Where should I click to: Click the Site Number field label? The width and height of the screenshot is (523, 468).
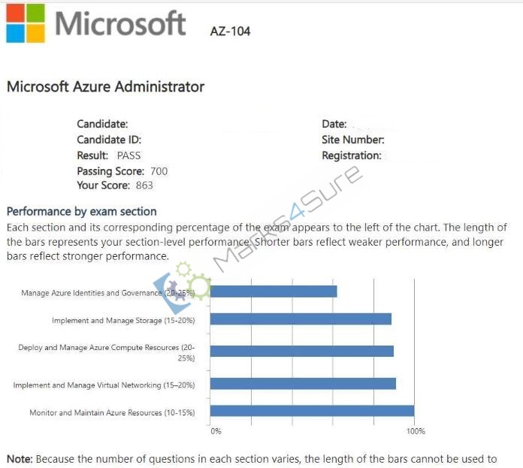[353, 140]
